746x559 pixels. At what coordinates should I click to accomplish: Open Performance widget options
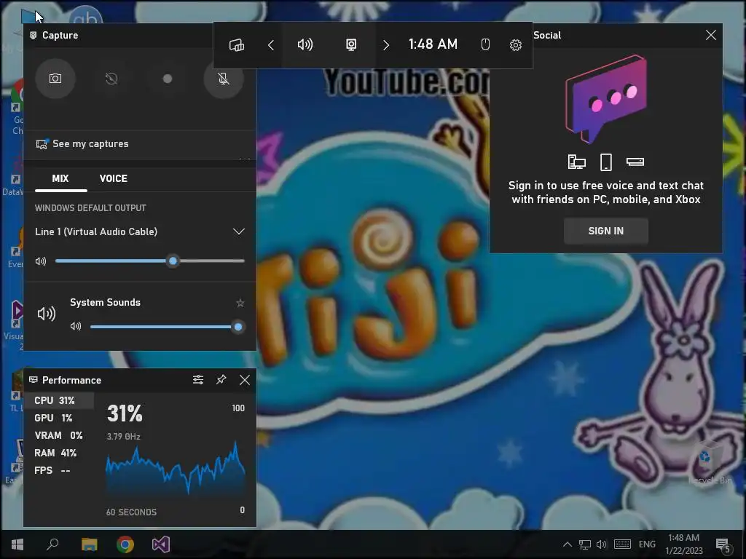[198, 380]
